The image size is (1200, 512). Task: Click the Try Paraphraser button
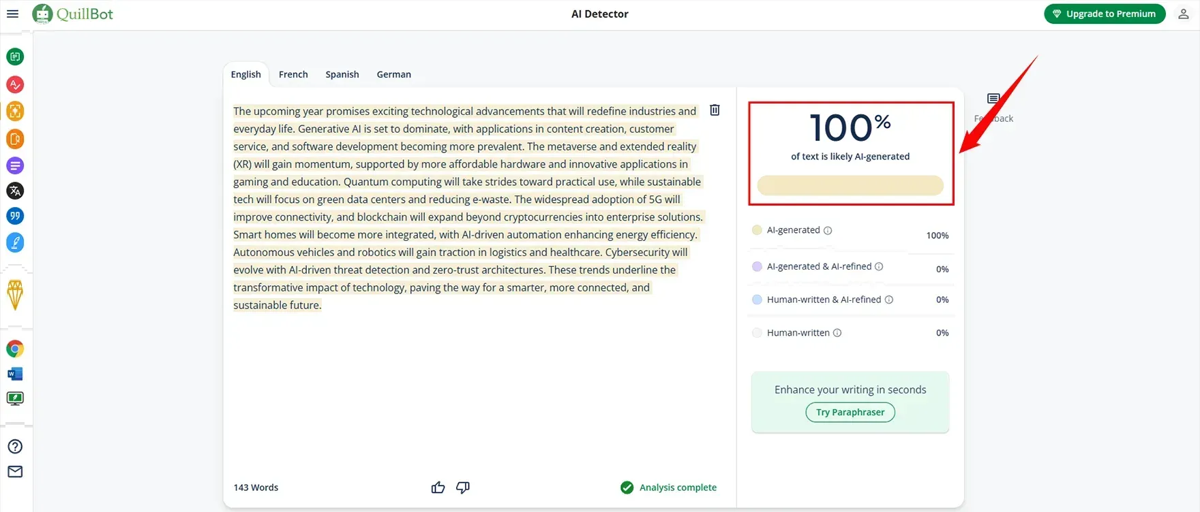[x=850, y=413]
